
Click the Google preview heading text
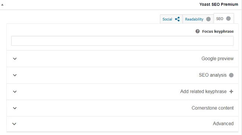(217, 58)
